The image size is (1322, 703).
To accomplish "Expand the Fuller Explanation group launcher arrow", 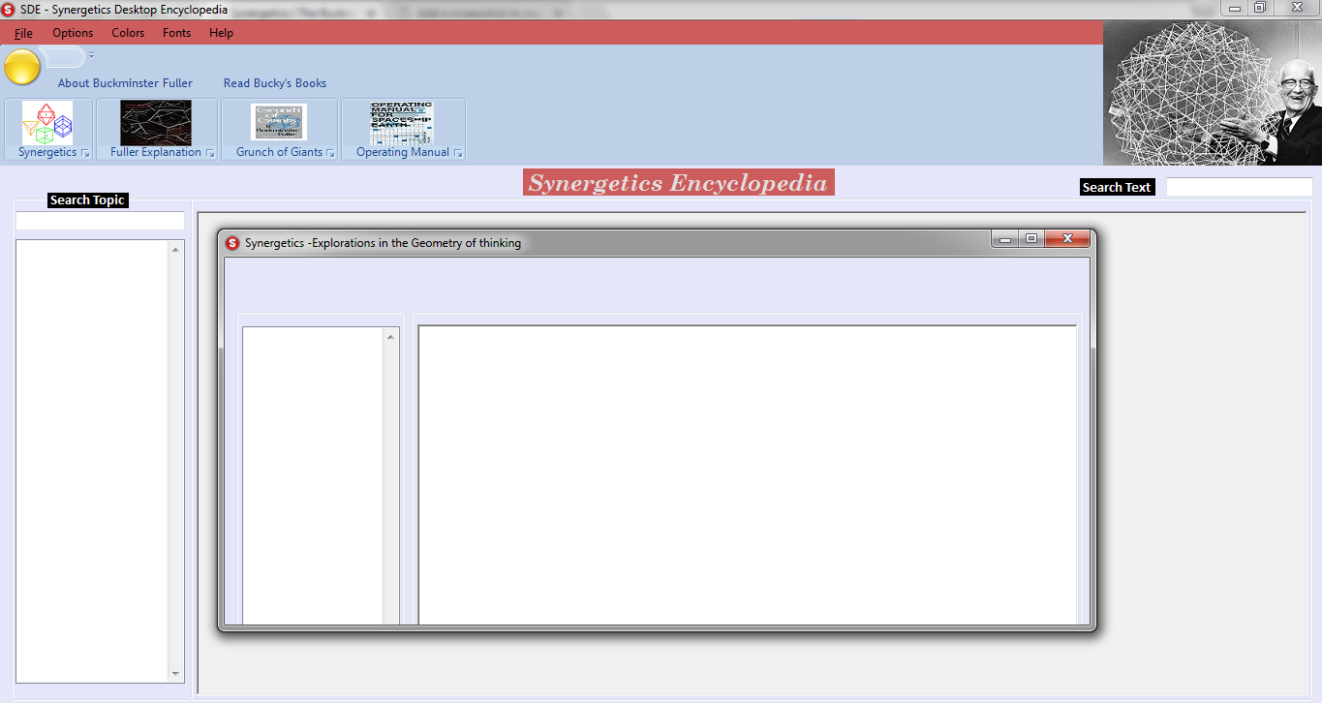I will tap(211, 153).
